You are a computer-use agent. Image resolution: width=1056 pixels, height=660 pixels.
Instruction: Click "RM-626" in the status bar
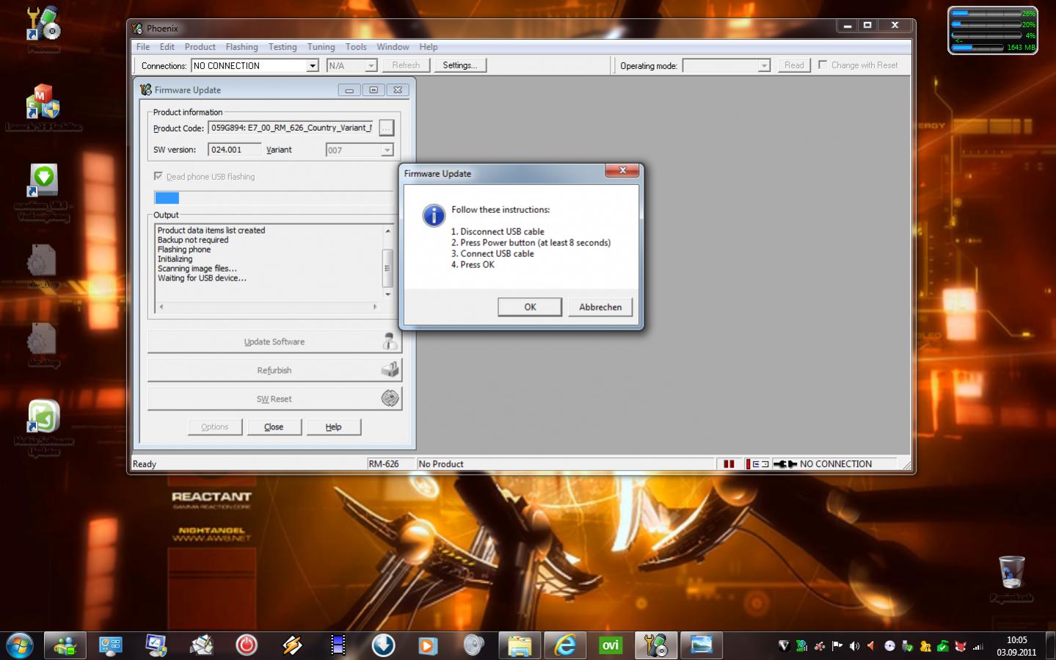(x=384, y=464)
